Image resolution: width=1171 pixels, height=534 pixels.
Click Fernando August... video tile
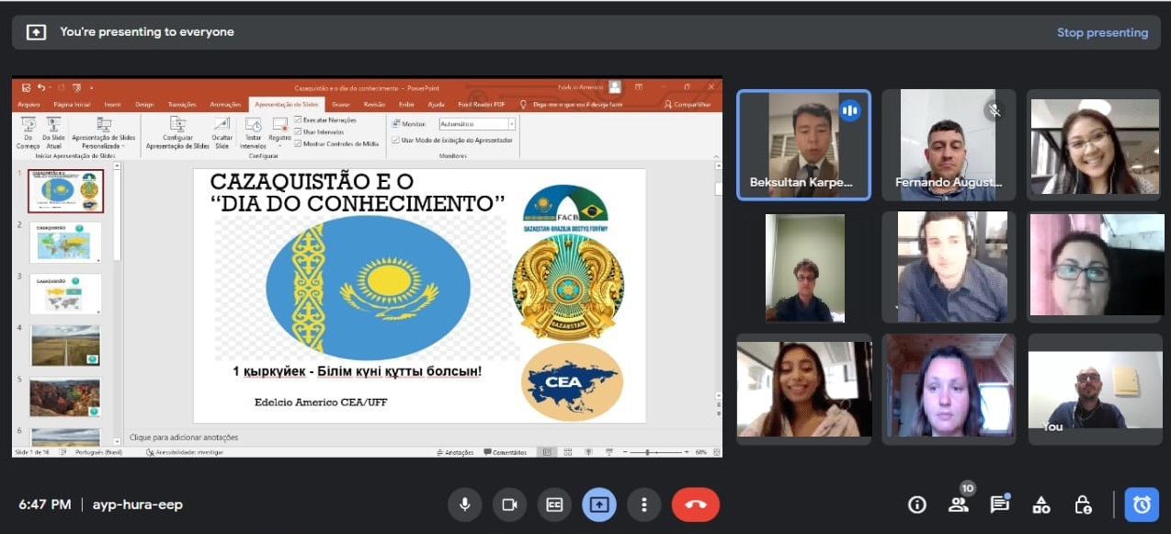coord(949,145)
